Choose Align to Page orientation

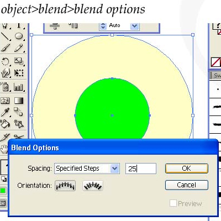(65, 186)
